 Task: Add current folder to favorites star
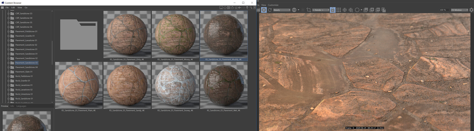click(x=236, y=8)
